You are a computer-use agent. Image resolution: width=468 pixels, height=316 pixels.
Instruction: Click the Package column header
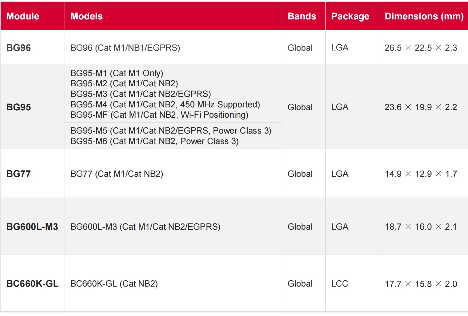click(350, 16)
